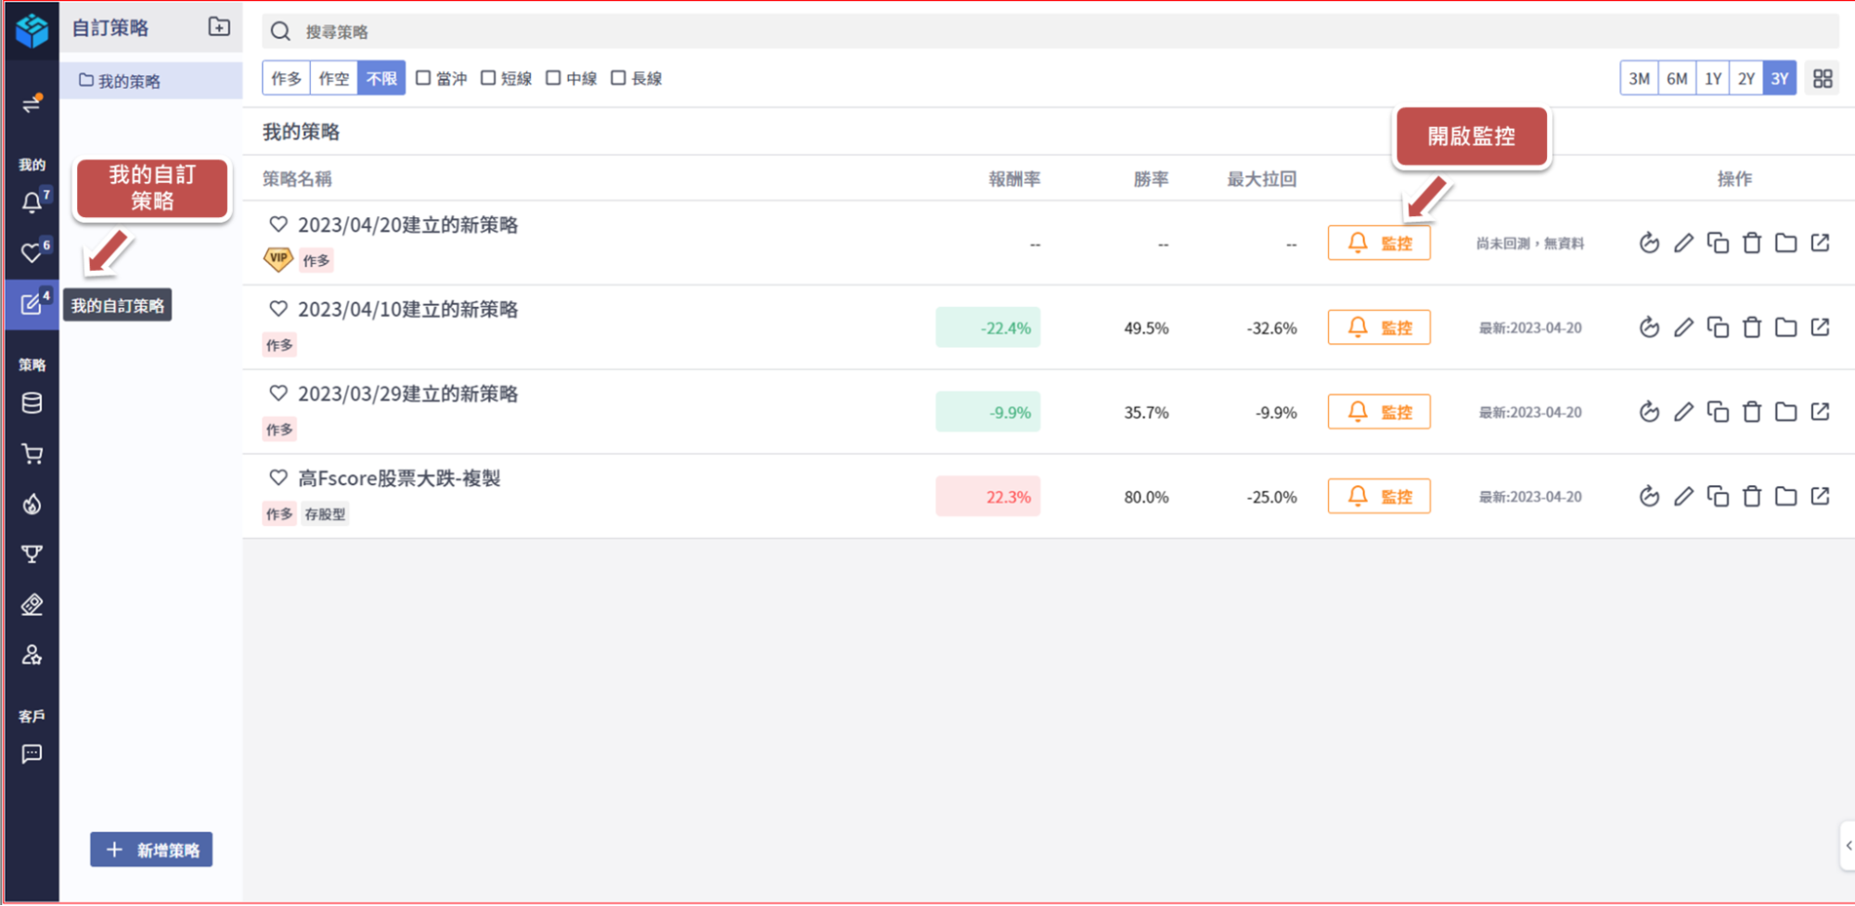
Task: Add a new folder next to 自訂策略
Action: point(219,27)
